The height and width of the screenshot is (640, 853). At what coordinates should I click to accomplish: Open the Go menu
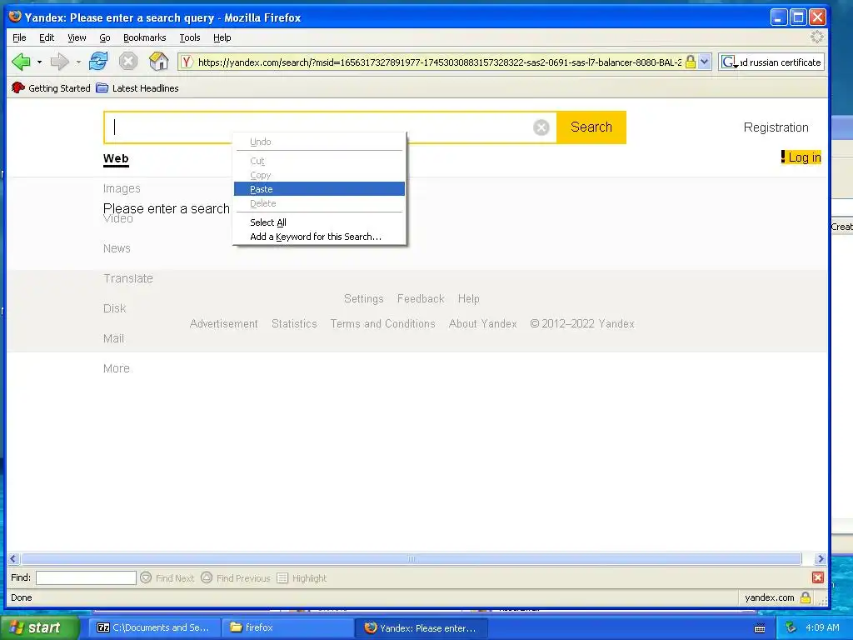tap(105, 37)
